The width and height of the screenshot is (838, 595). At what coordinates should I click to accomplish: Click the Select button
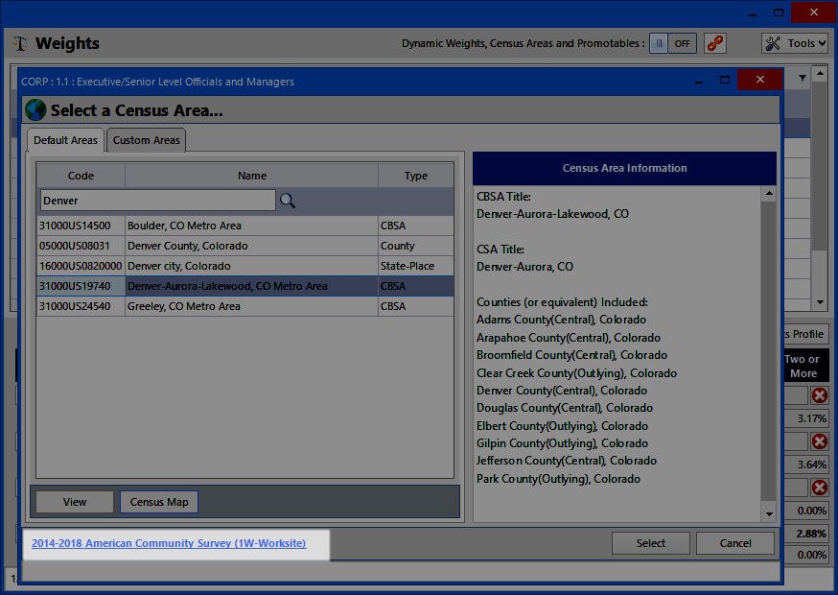click(x=650, y=543)
